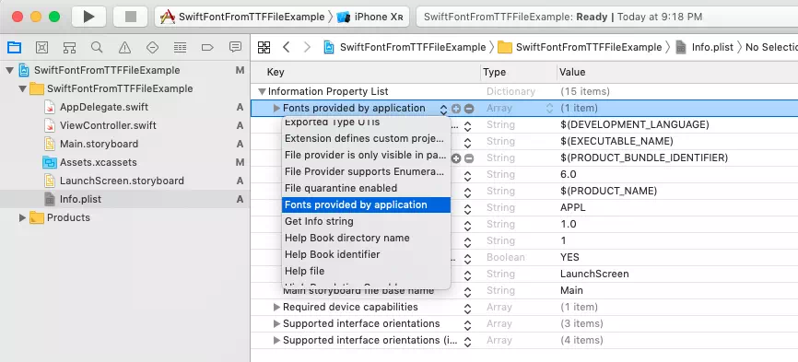Screen dimensions: 798x362
Task: Open the Debug navigator icon
Action: click(180, 47)
